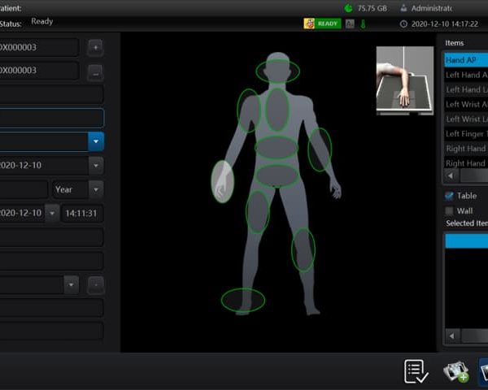Click the Items list horizontal scrollbar left arrow
Viewport: 488px width, 390px height.
pyautogui.click(x=452, y=175)
